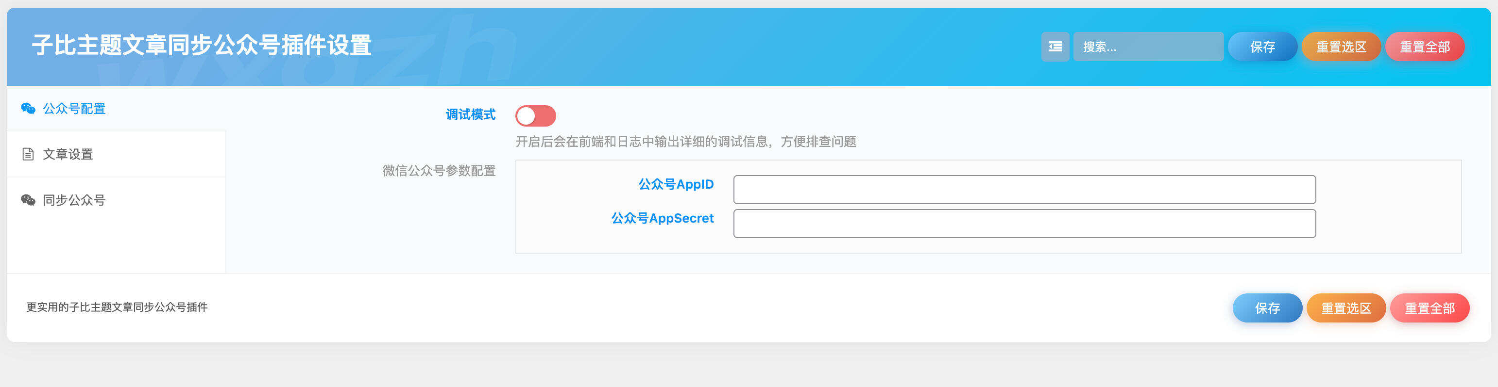Click the expand-all options icon beside search

1055,47
